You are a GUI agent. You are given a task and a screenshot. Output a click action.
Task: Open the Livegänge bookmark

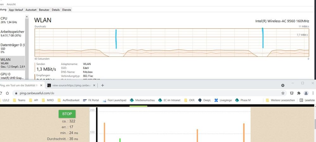(x=223, y=100)
